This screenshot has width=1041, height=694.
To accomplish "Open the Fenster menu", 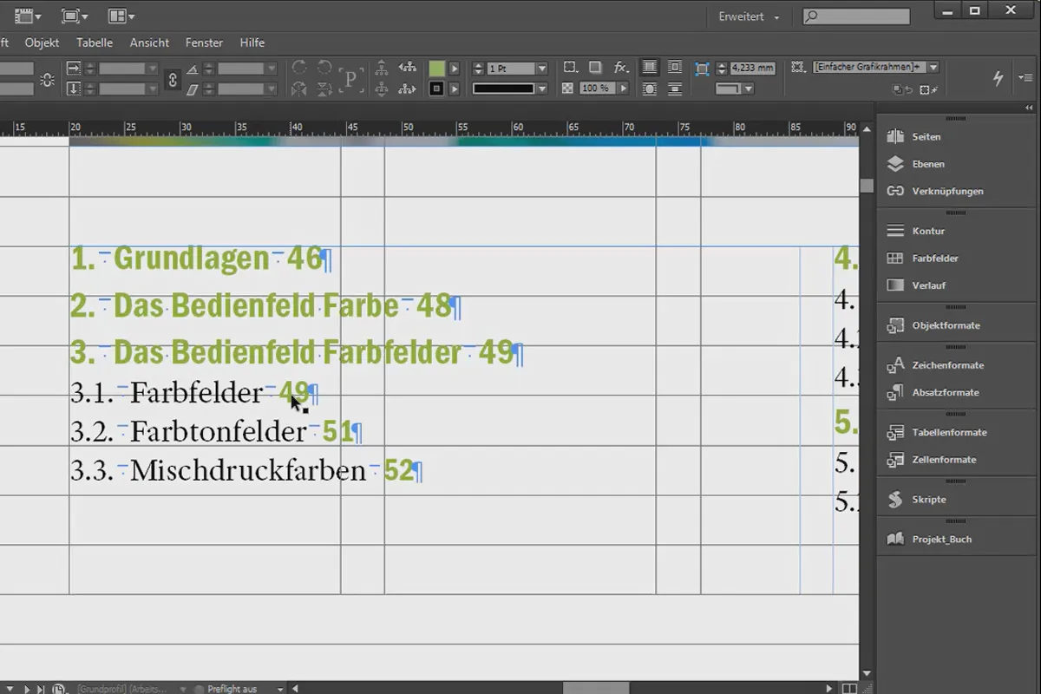I will pos(204,43).
